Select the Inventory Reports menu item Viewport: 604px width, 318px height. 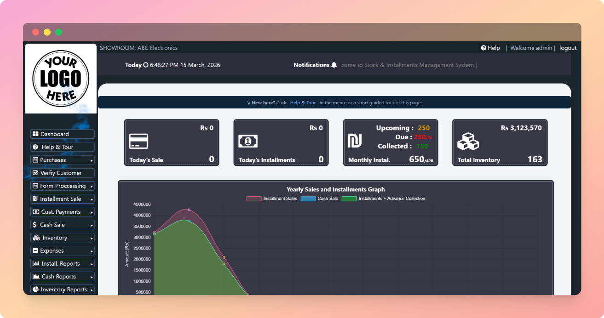pos(62,289)
